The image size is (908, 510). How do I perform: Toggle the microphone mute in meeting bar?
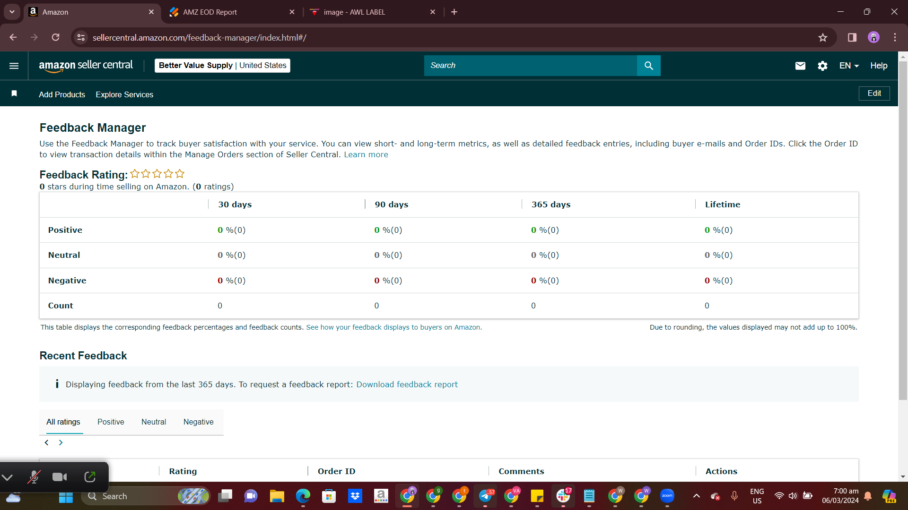tap(34, 477)
